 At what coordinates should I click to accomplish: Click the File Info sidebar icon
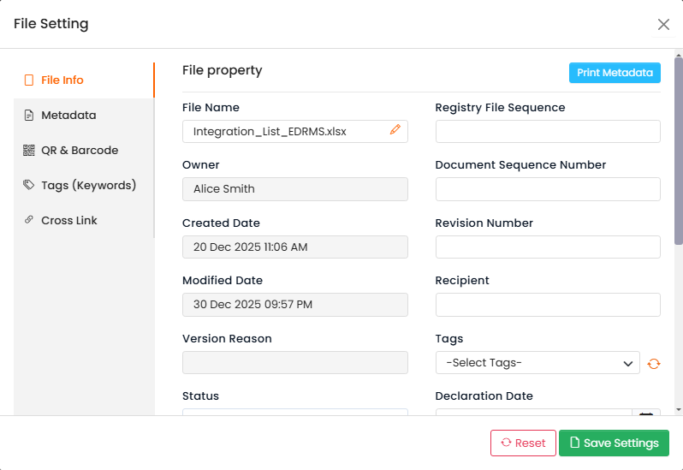(29, 80)
